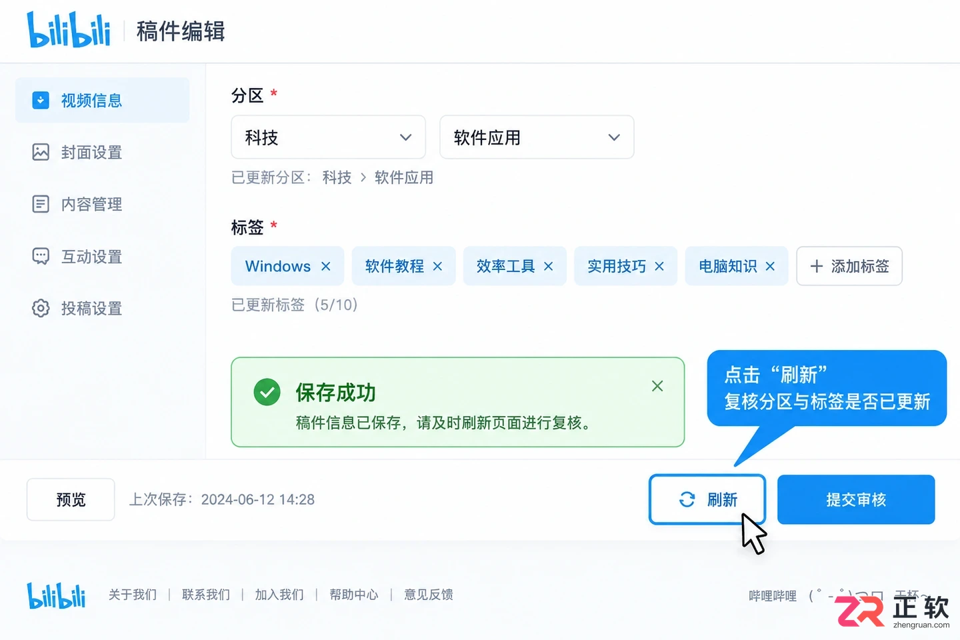The width and height of the screenshot is (960, 640).
Task: Click the refresh arrows icon in 刷新
Action: click(687, 499)
